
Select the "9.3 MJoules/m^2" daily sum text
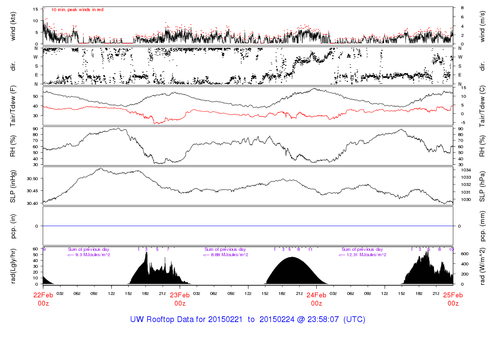click(x=93, y=255)
